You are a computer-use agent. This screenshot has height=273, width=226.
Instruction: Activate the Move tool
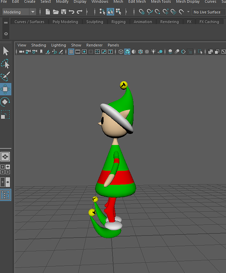click(x=6, y=89)
